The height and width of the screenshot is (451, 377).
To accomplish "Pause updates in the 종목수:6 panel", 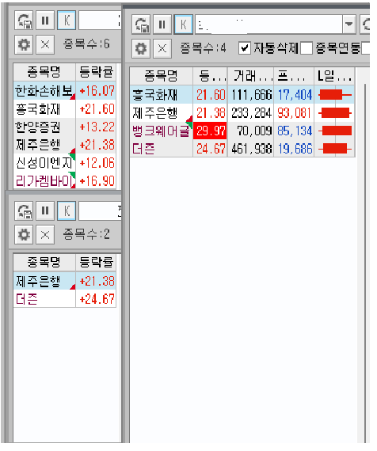I will click(x=45, y=21).
